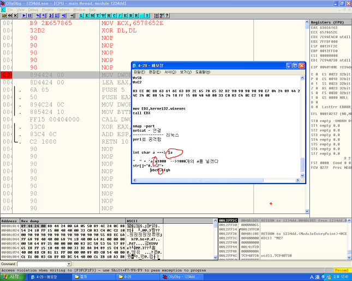Open Notepad's 편집(E) menu

(154, 72)
